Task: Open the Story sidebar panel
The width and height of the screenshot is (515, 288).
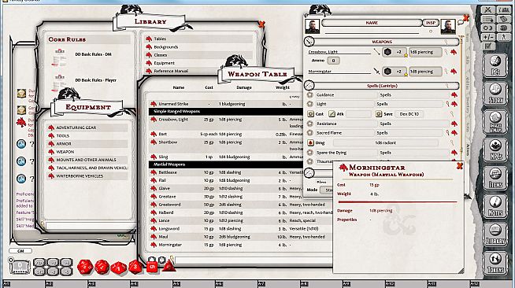Action: pyautogui.click(x=495, y=94)
